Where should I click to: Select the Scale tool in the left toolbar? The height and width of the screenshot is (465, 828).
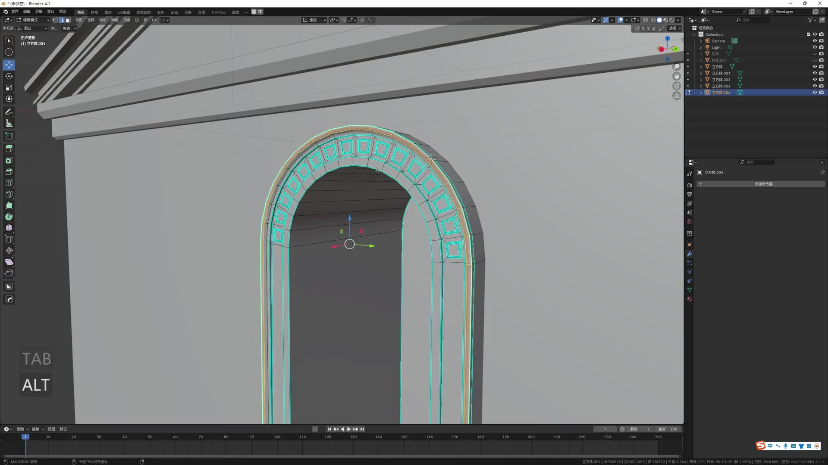(x=9, y=87)
